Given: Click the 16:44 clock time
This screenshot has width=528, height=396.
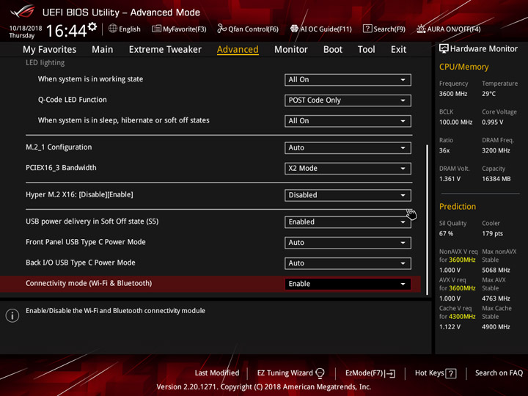Looking at the screenshot, I should pyautogui.click(x=66, y=31).
